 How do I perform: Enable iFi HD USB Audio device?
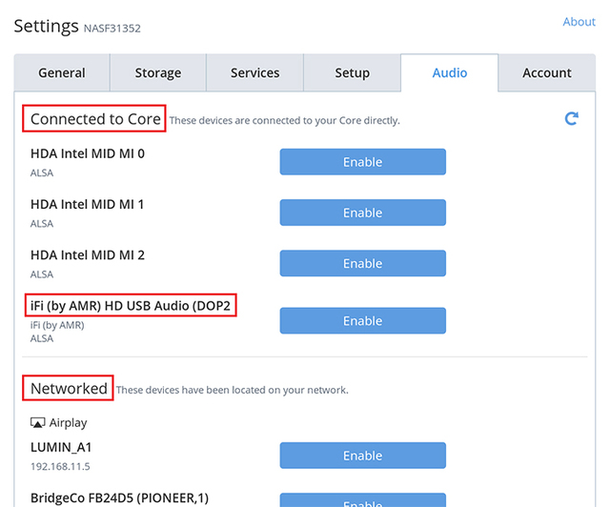tap(362, 321)
